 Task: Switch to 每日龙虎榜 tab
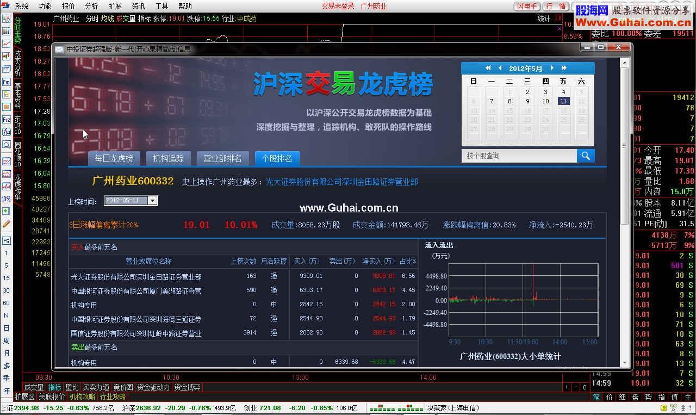tap(114, 158)
